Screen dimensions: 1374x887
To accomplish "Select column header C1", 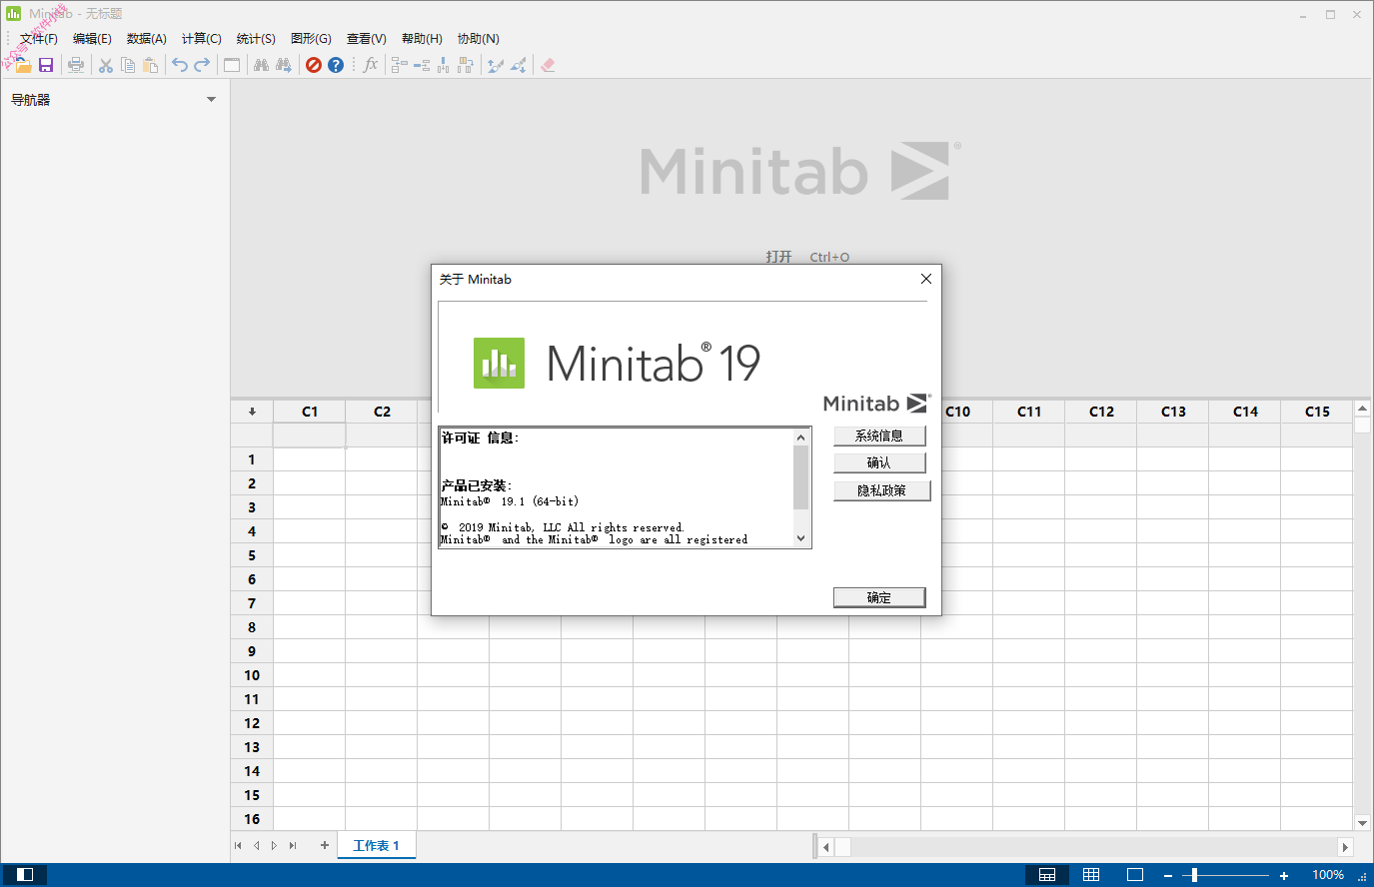I will (x=310, y=412).
